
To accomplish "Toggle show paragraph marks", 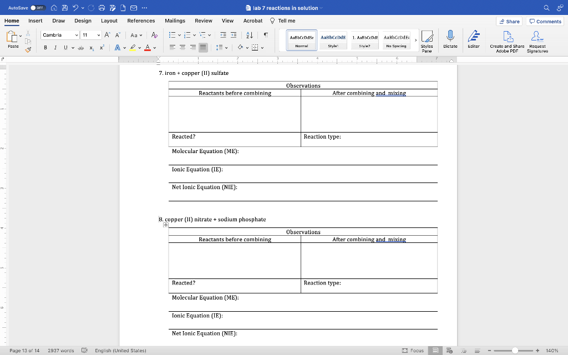I will [x=266, y=35].
